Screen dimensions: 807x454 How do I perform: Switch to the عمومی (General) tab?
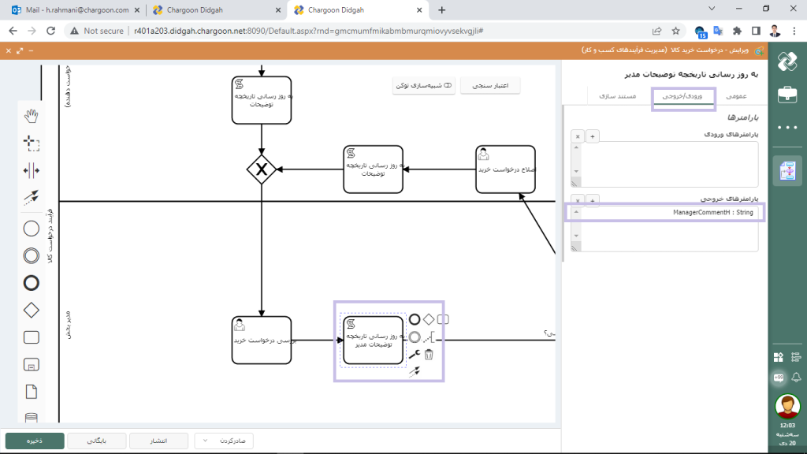pyautogui.click(x=735, y=95)
